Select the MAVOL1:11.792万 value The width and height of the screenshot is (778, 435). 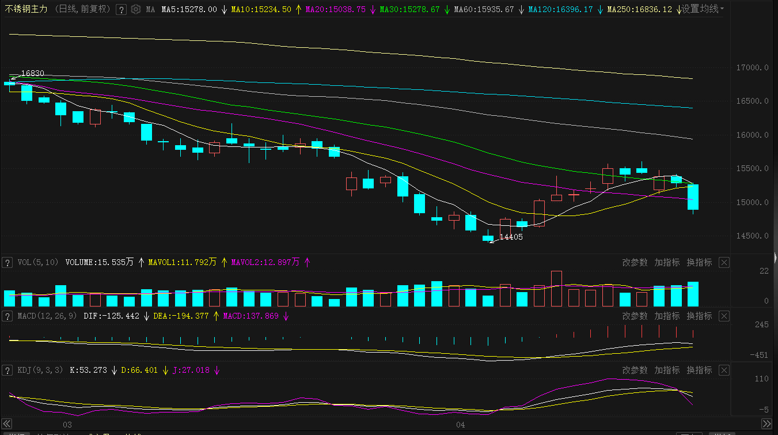[x=183, y=262]
